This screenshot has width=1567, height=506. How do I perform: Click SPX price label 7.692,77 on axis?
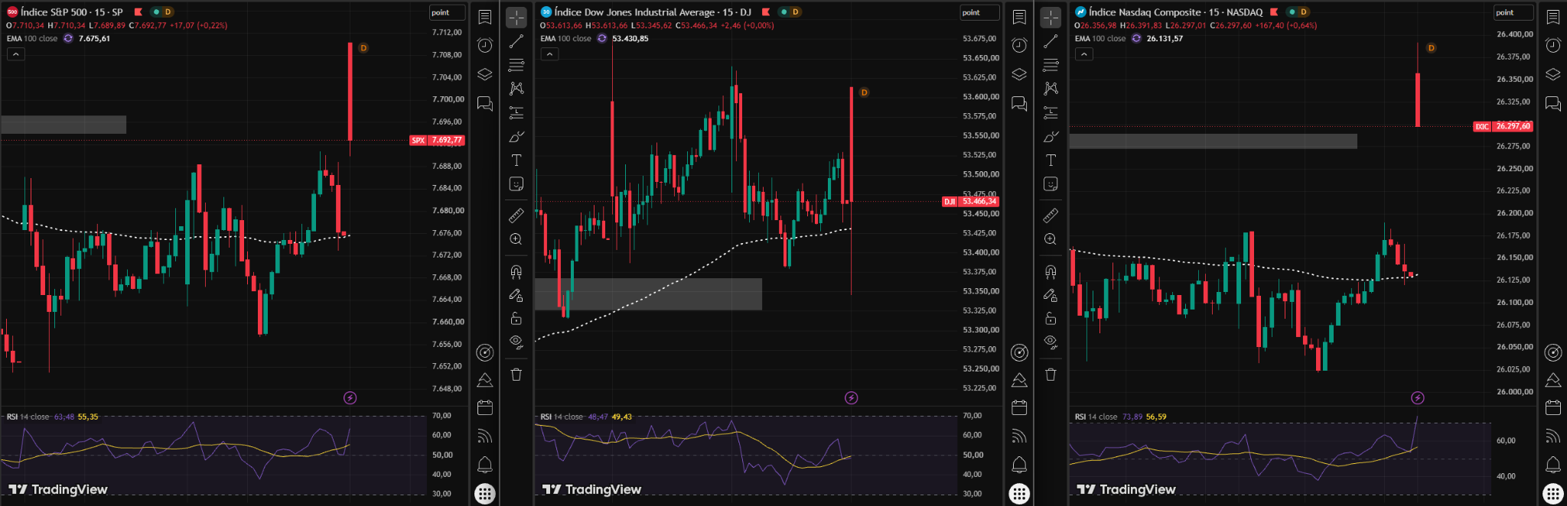(x=437, y=141)
